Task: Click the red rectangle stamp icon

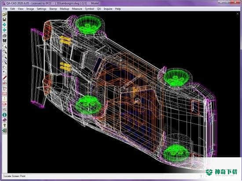Action: [x=5, y=94]
